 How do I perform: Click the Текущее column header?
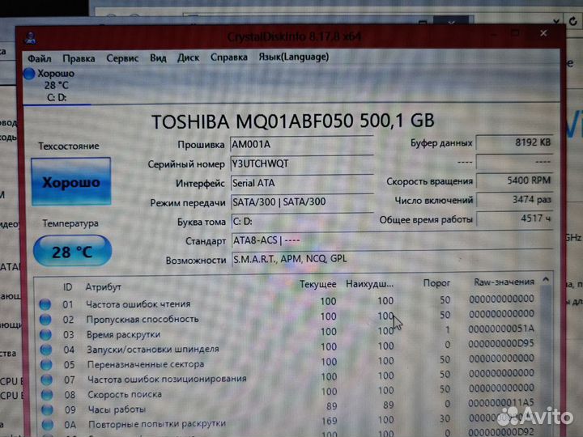click(x=318, y=284)
